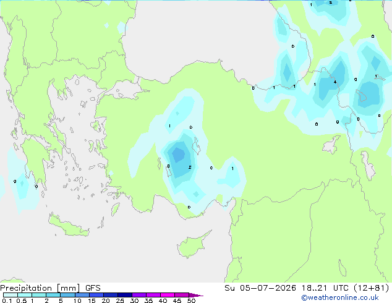Click the 'Precipitation [mm]' title text
Viewport: 392px width, 303px height.
tap(40, 288)
